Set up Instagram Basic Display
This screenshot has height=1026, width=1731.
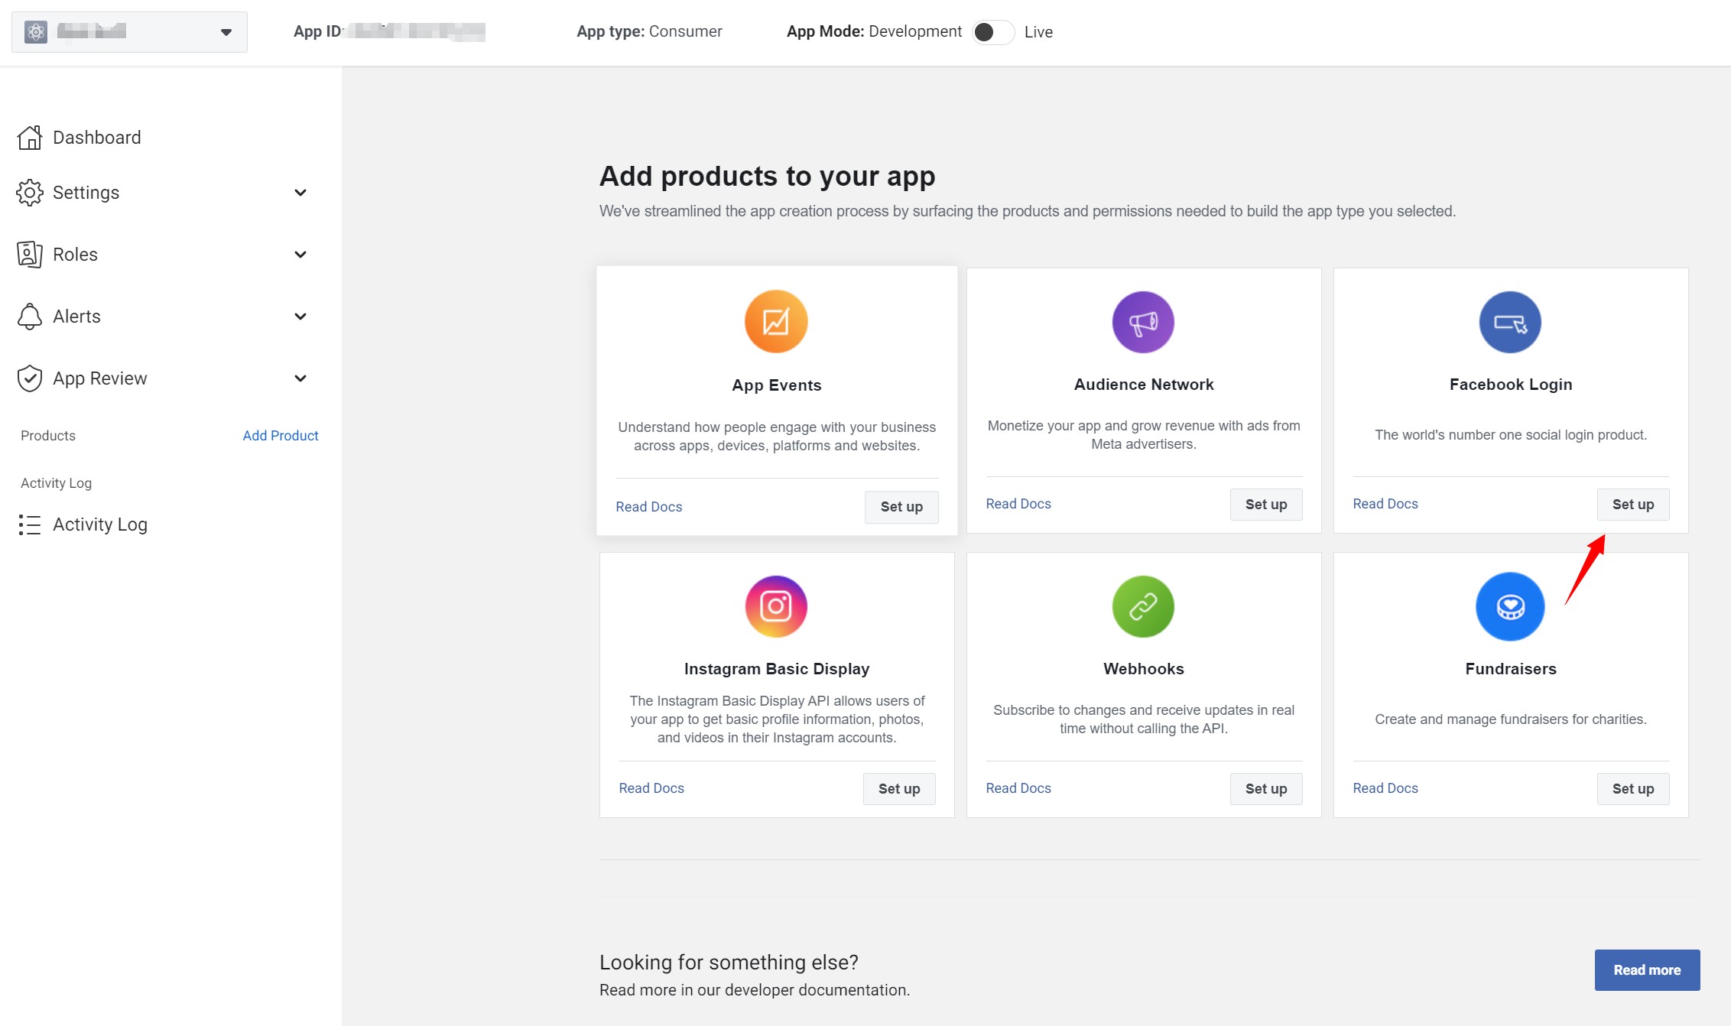pos(899,789)
